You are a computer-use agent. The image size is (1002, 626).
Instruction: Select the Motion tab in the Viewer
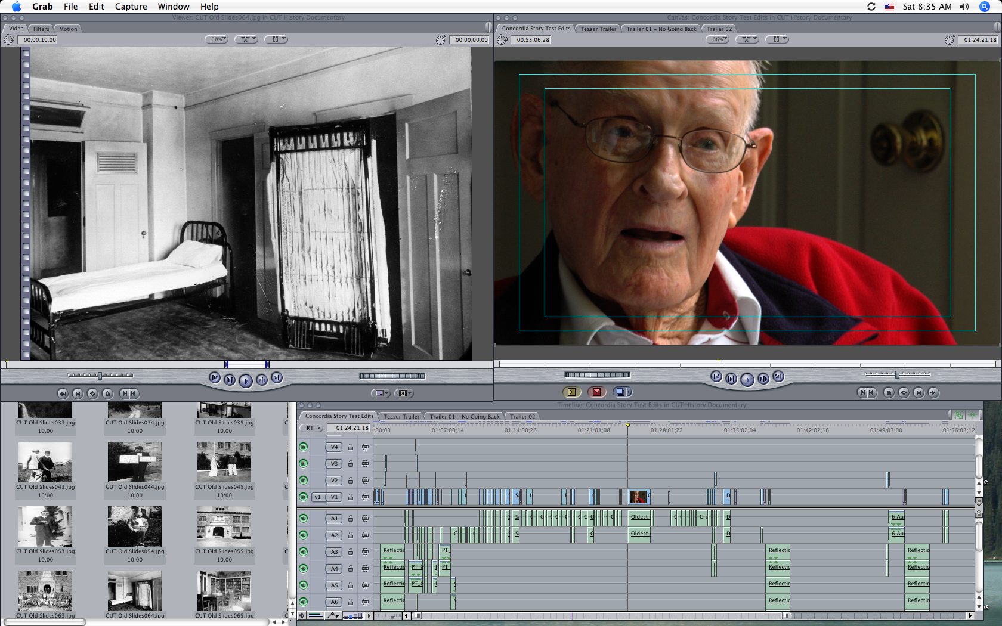point(68,29)
